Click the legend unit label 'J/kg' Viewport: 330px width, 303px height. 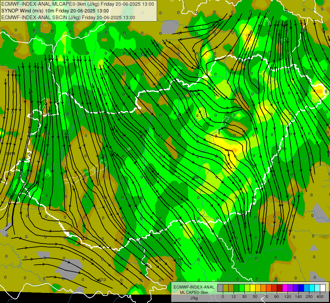194,298
